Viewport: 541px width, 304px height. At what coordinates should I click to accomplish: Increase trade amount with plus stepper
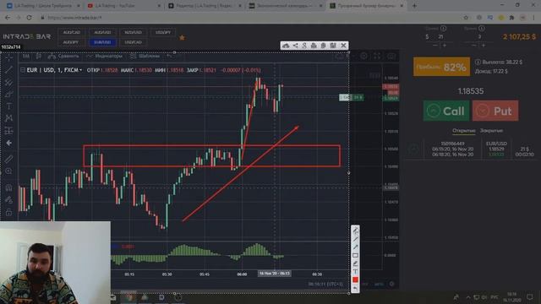pos(445,45)
